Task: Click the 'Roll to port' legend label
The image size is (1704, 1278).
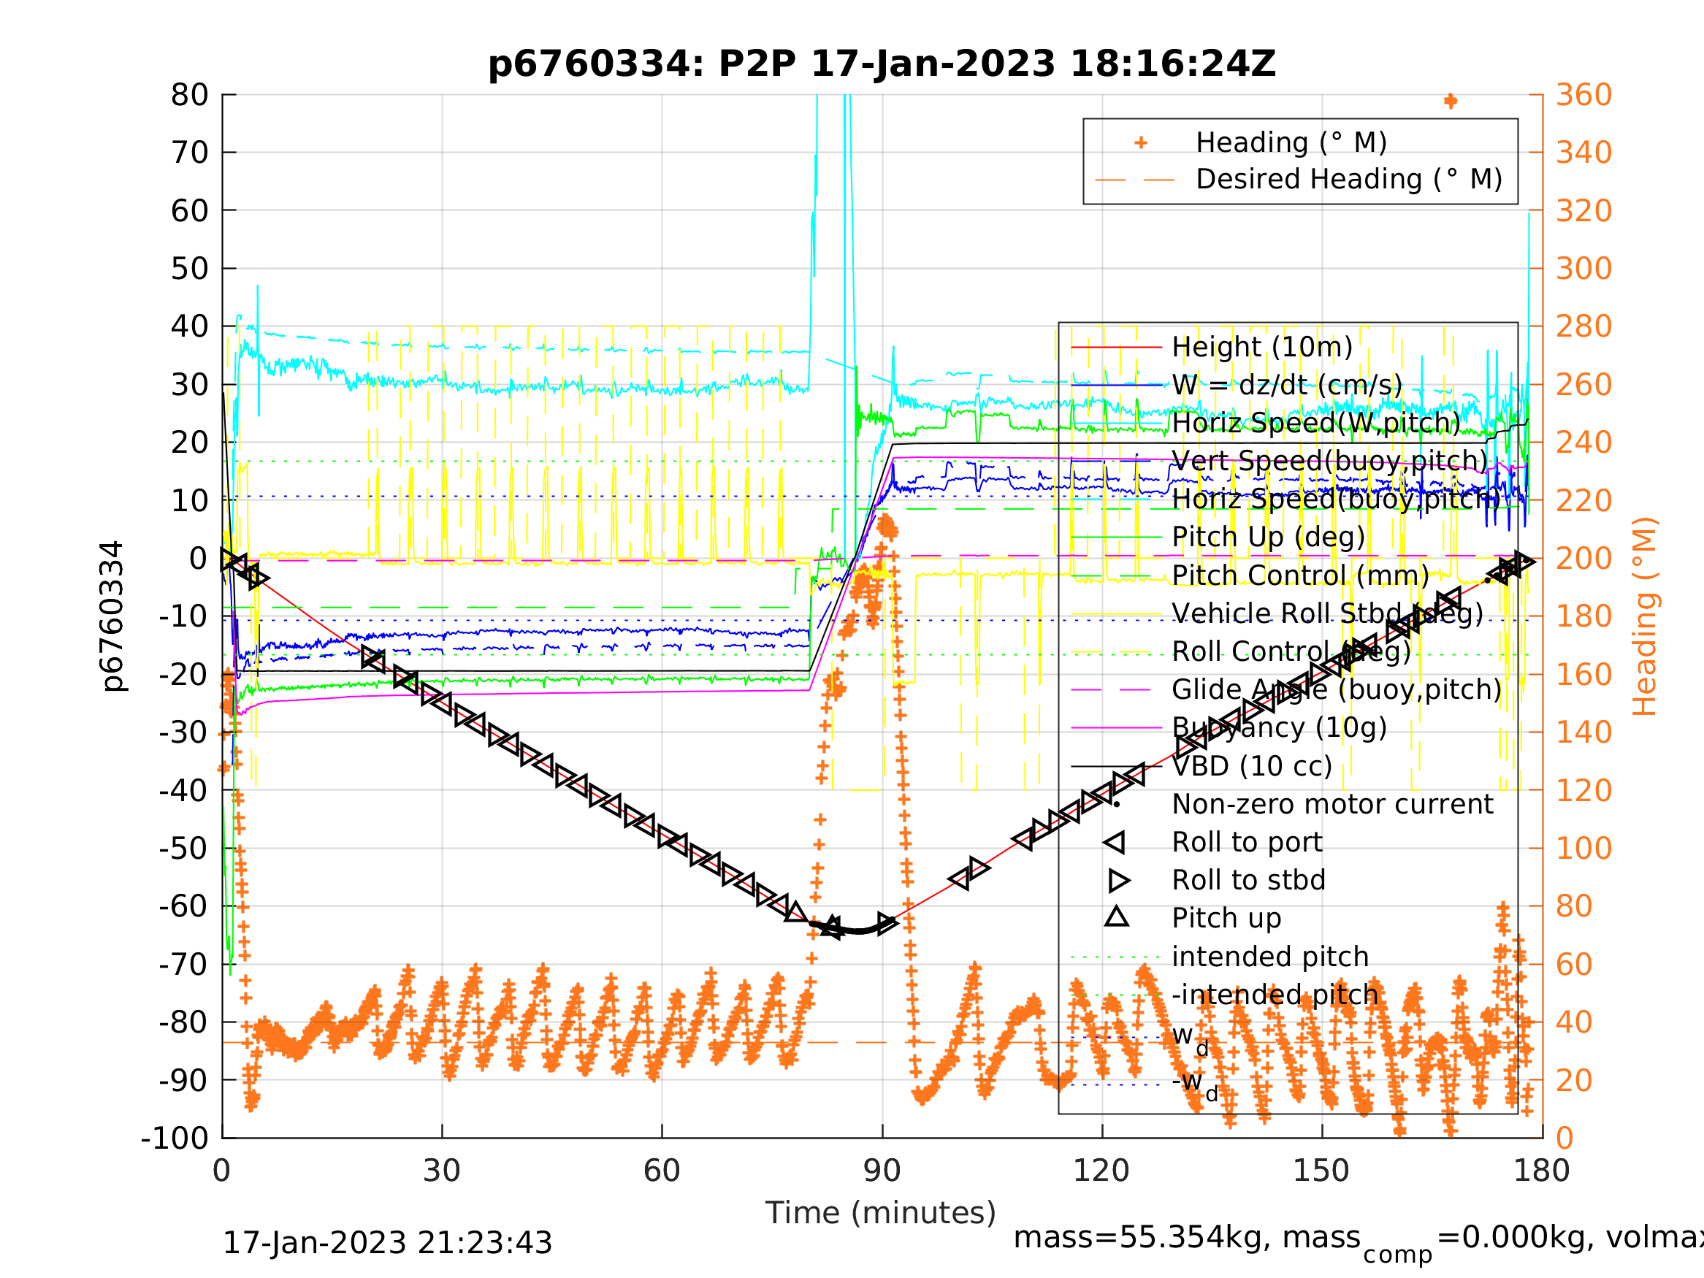Action: coord(1248,842)
